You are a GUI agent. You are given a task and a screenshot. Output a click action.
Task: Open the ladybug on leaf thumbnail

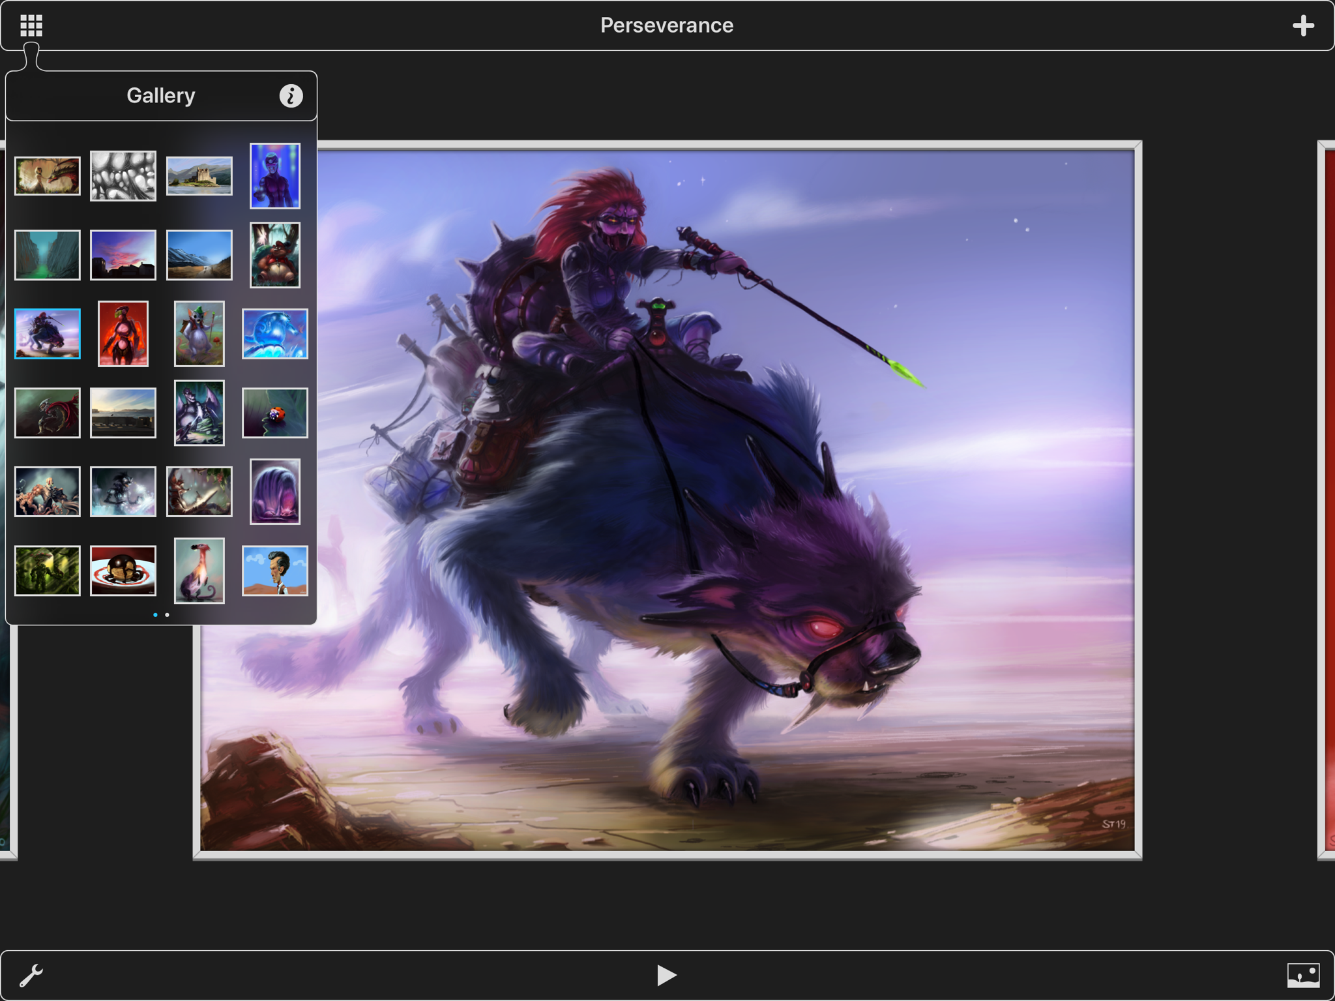coord(275,413)
